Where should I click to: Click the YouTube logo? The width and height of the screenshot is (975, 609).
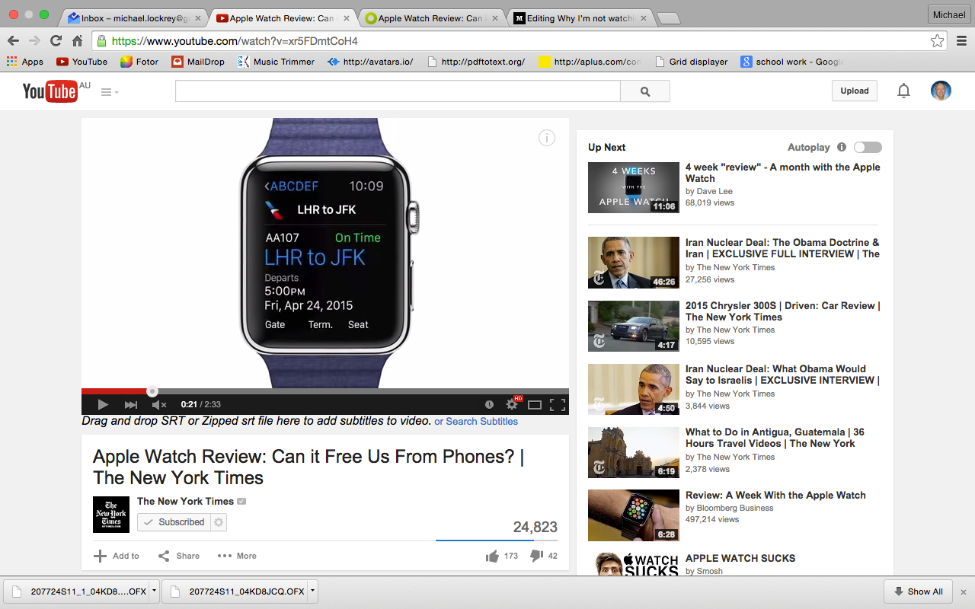tap(50, 91)
